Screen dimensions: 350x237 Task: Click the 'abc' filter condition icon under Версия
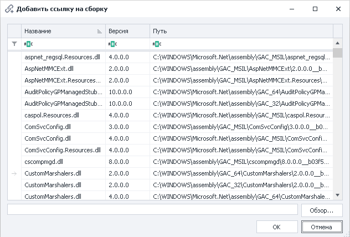pos(112,44)
